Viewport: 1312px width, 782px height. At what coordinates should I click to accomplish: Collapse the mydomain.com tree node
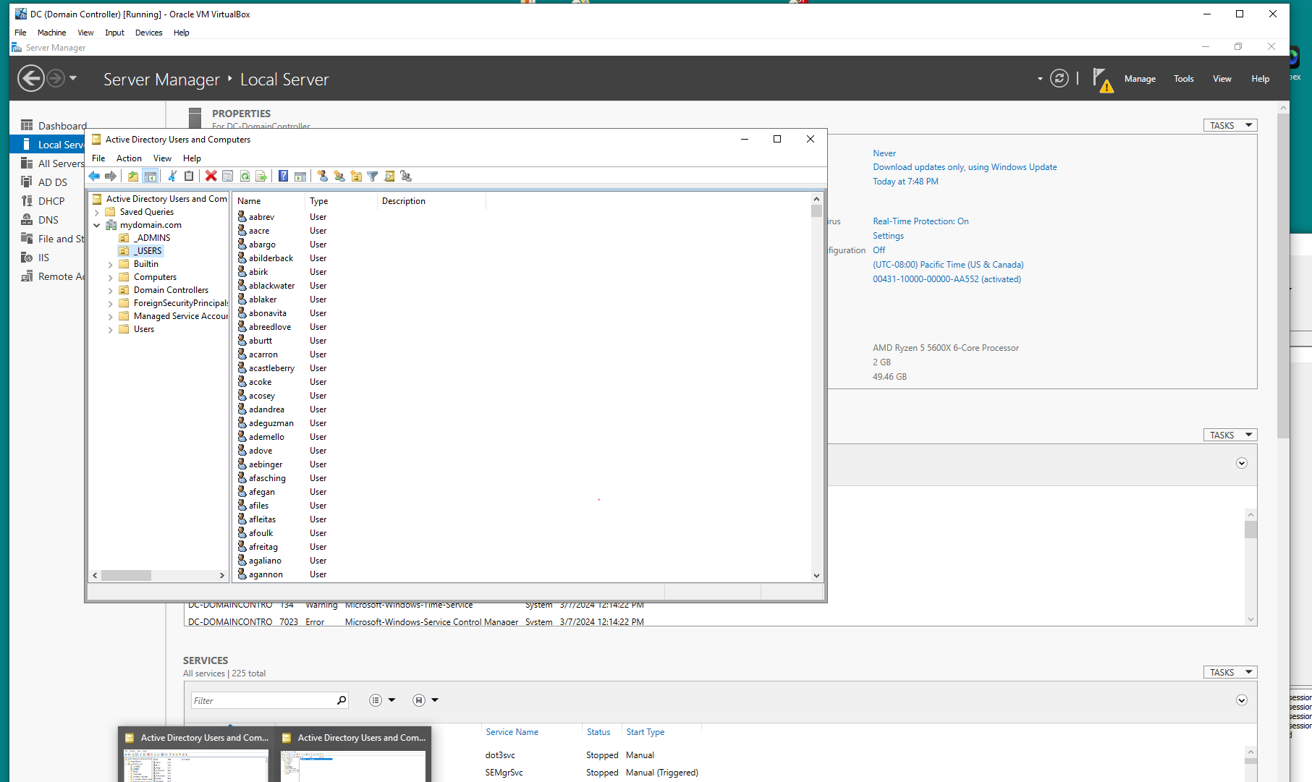(x=97, y=226)
